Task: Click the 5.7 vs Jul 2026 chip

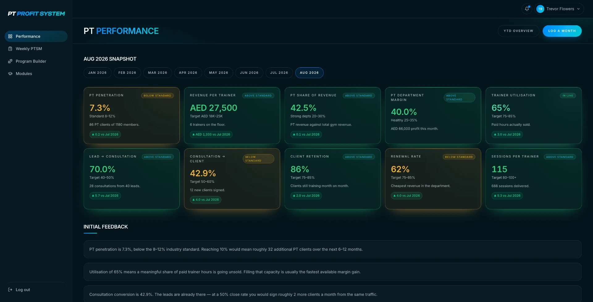Action: click(x=105, y=196)
